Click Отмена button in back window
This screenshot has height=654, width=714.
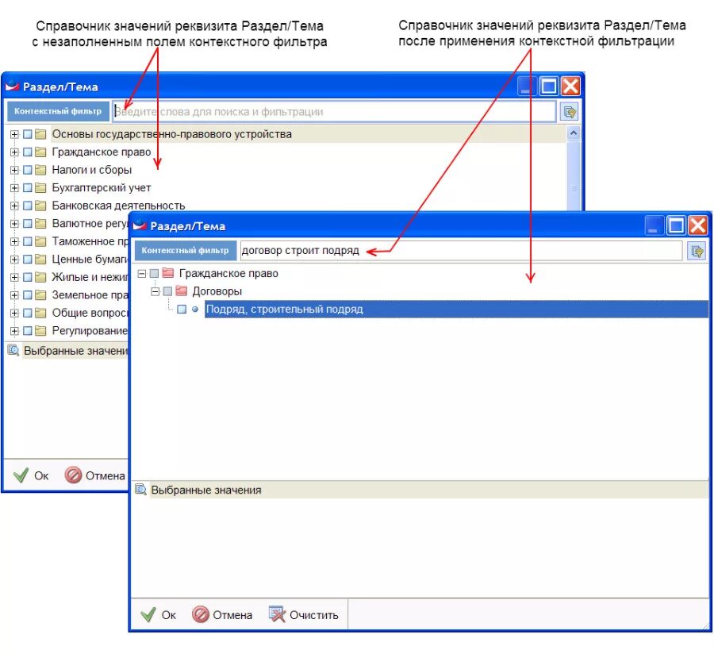[x=94, y=475]
